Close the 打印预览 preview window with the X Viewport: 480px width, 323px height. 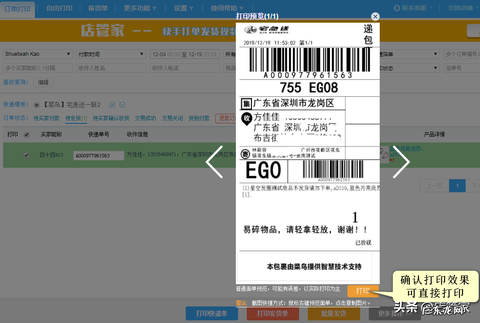click(x=375, y=17)
